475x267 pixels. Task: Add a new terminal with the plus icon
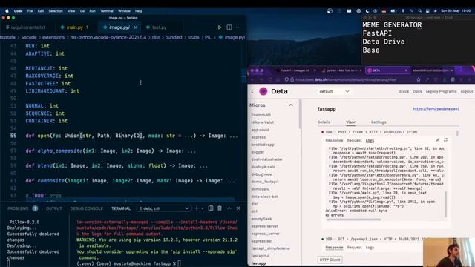[x=197, y=208]
